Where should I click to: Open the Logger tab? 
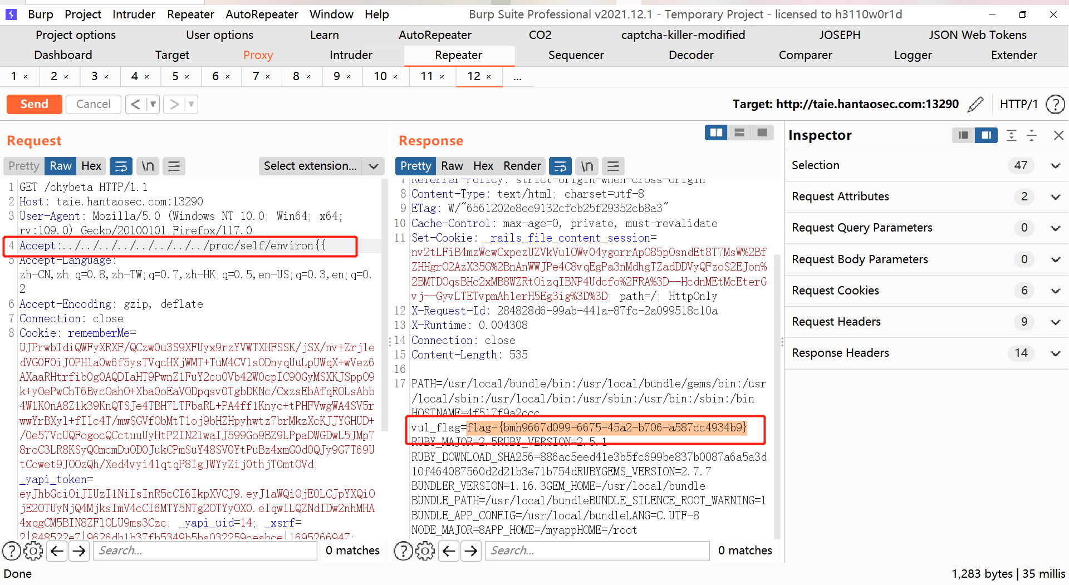pyautogui.click(x=913, y=55)
